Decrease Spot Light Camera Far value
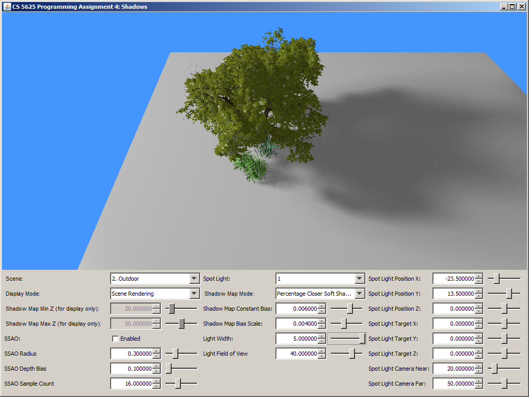 tap(479, 387)
